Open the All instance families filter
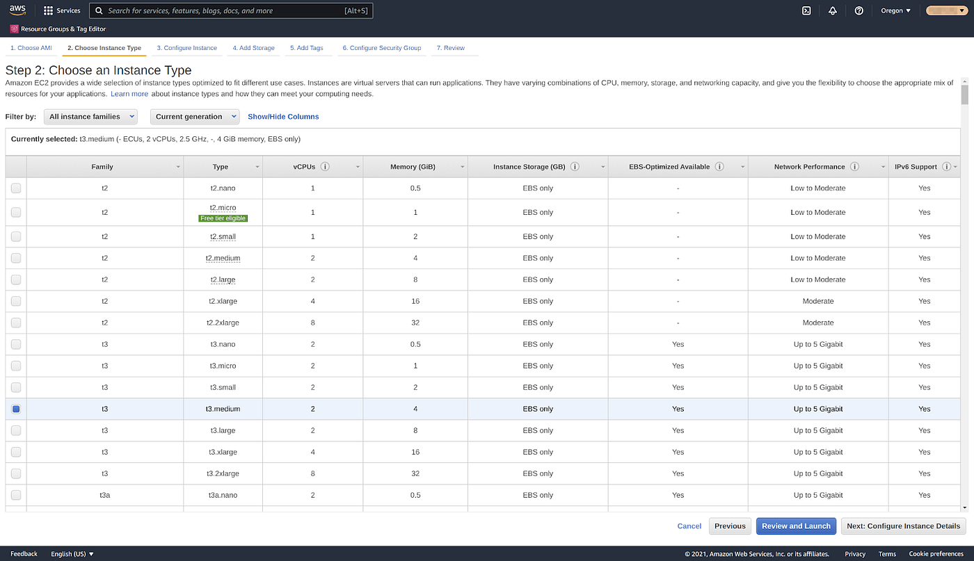This screenshot has height=561, width=974. (x=90, y=117)
